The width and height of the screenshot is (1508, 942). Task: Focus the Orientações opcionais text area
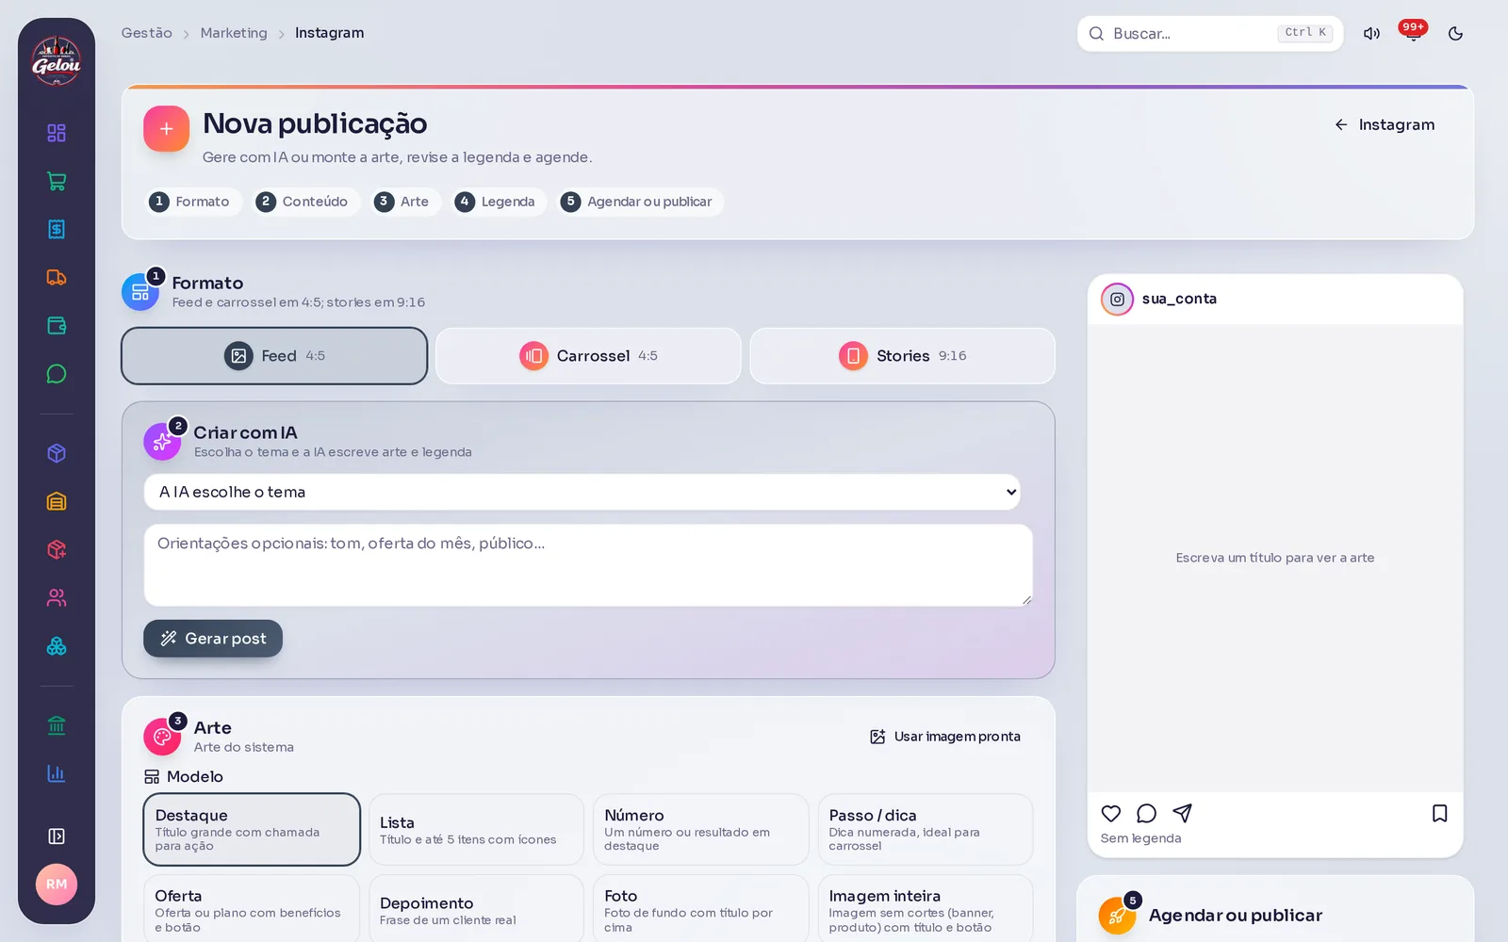tap(588, 565)
